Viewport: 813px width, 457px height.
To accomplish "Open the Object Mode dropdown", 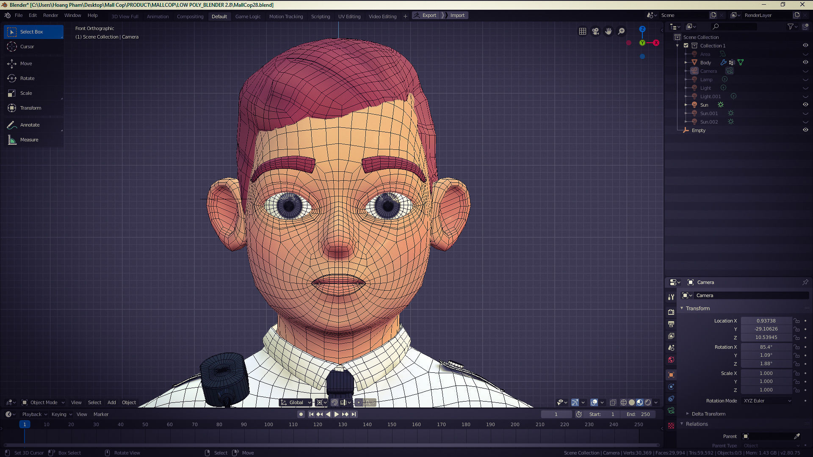I will (43, 402).
